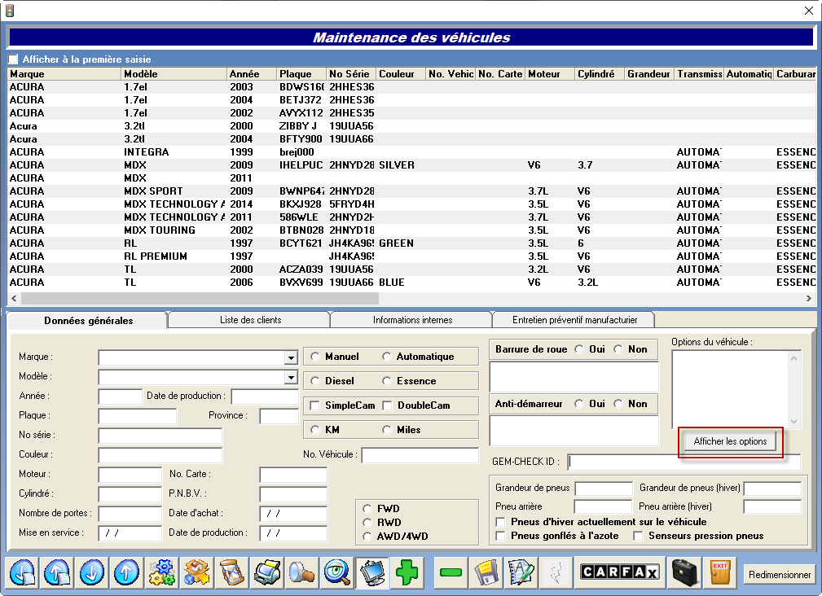Choose Oui for Barrure de roue
Image resolution: width=822 pixels, height=596 pixels.
[579, 349]
